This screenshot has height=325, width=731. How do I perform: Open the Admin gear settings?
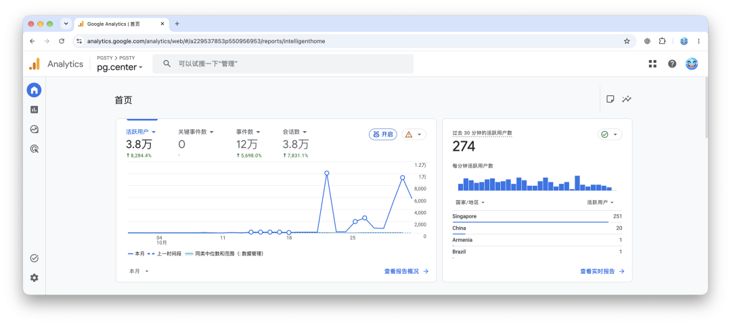[34, 278]
